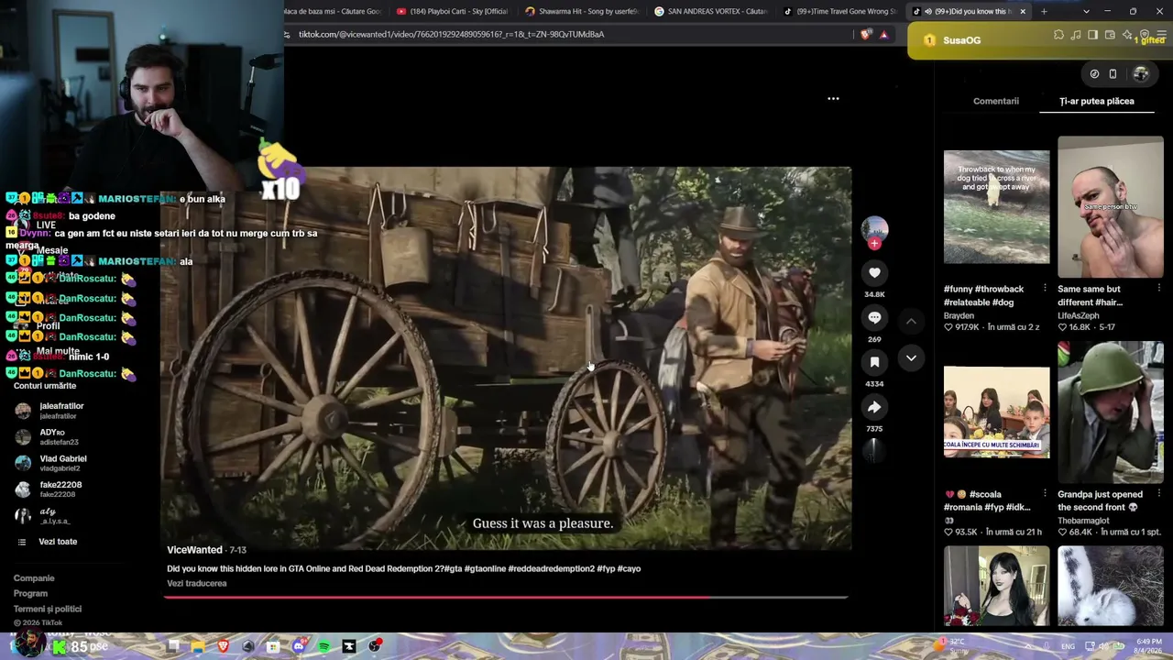The image size is (1173, 660).
Task: Click Vezi traducerea to translate caption
Action: click(196, 583)
